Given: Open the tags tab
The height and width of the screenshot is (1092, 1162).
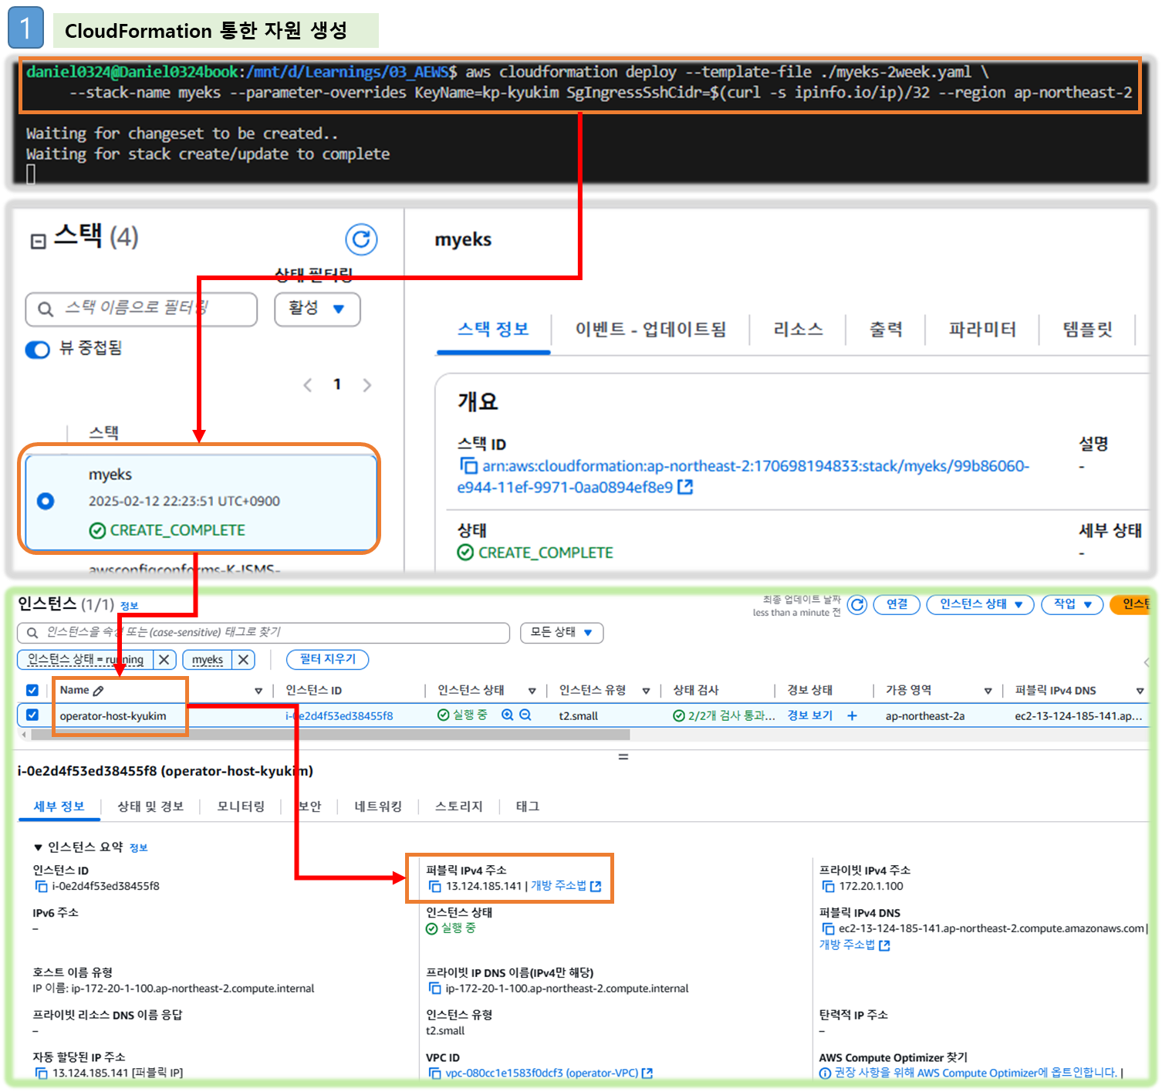Looking at the screenshot, I should tap(528, 806).
